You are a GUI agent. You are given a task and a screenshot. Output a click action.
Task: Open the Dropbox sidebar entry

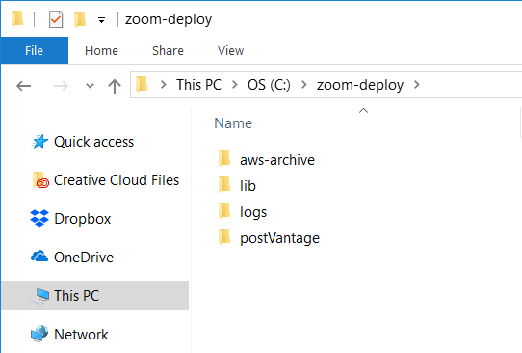click(70, 219)
